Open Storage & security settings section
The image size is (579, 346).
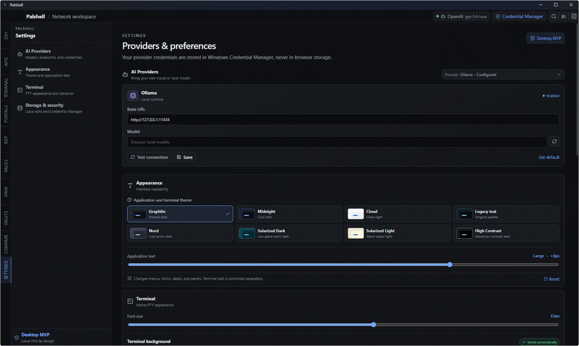click(x=61, y=108)
